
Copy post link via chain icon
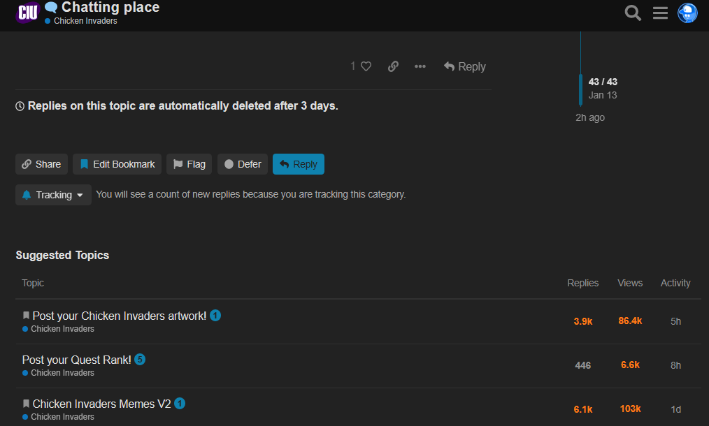tap(393, 66)
